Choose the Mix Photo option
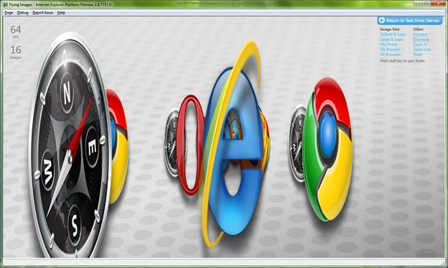448x268 pixels. 388,45
